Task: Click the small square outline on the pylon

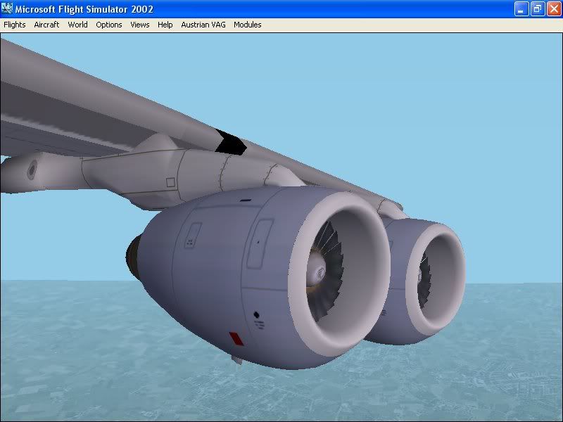Action: (x=170, y=182)
